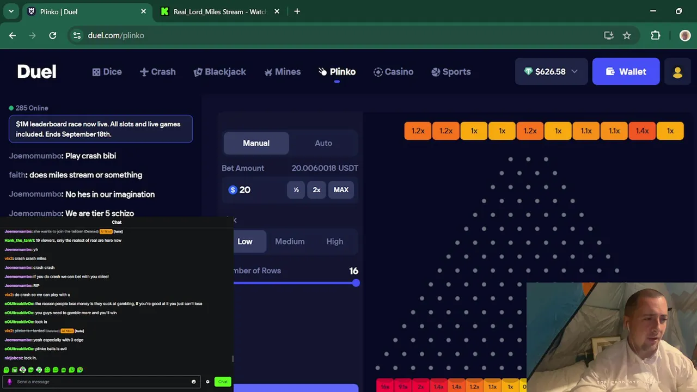This screenshot has width=697, height=392.
Task: Select Low risk level
Action: point(245,242)
